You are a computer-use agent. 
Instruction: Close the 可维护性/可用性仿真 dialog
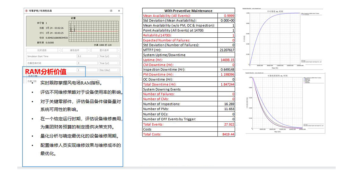coord(119,11)
